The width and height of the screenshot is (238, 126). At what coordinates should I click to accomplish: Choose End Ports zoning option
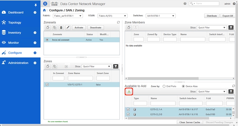point(164,86)
